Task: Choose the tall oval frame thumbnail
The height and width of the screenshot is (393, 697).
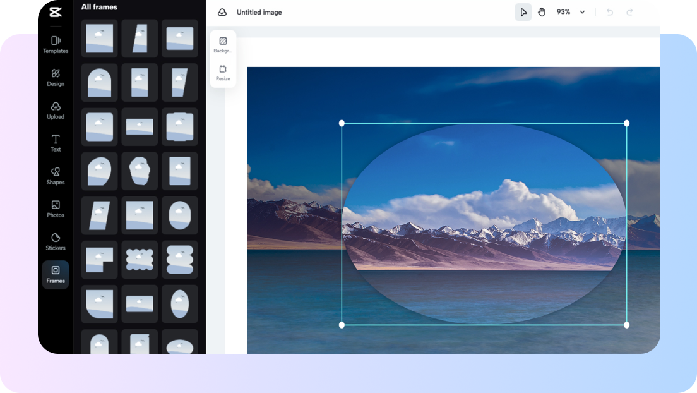Action: point(179,304)
